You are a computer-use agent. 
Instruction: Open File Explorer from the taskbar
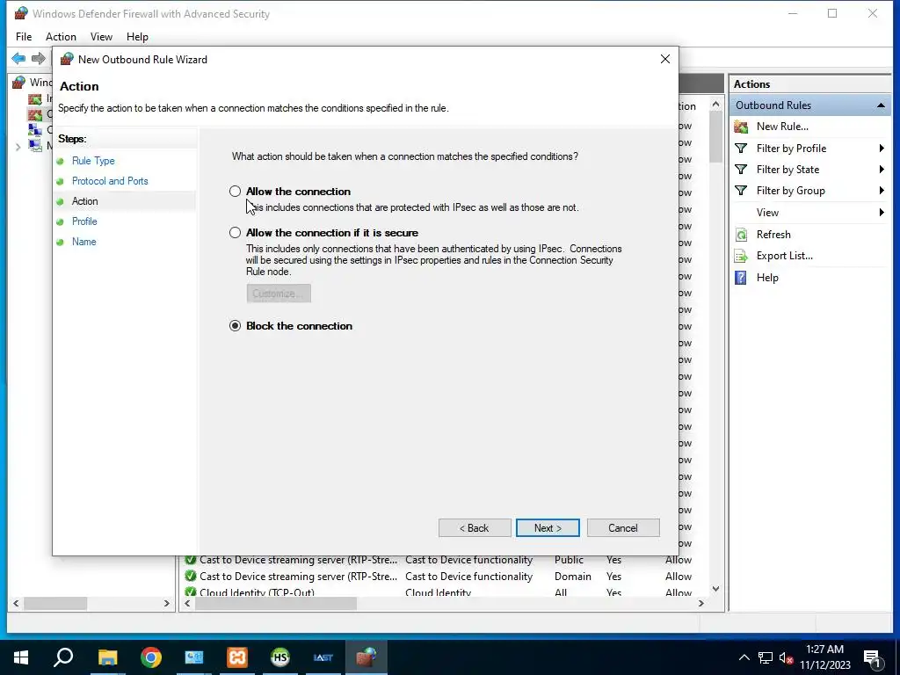click(x=107, y=657)
